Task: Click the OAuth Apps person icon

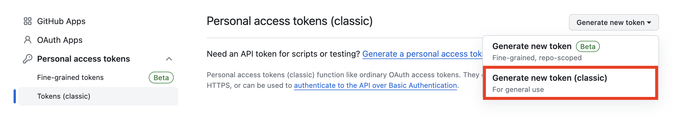Action: 28,40
